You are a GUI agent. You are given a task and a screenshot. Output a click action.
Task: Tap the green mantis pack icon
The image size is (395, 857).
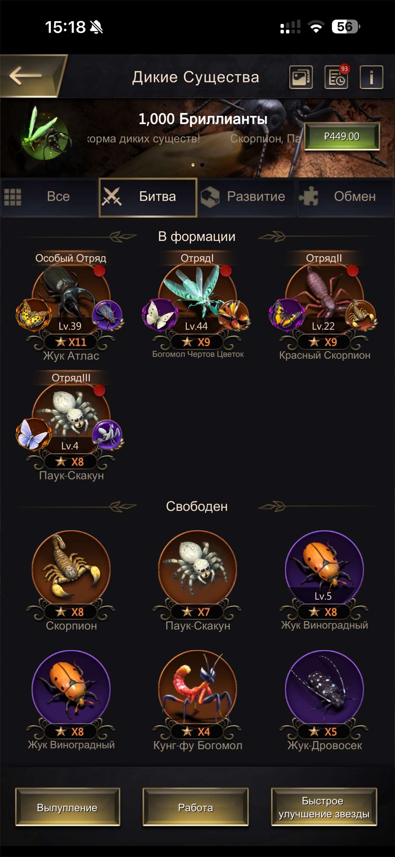44,135
